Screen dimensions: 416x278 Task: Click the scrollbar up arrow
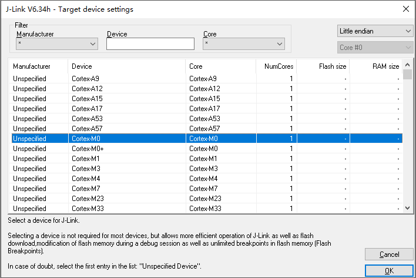(408, 65)
